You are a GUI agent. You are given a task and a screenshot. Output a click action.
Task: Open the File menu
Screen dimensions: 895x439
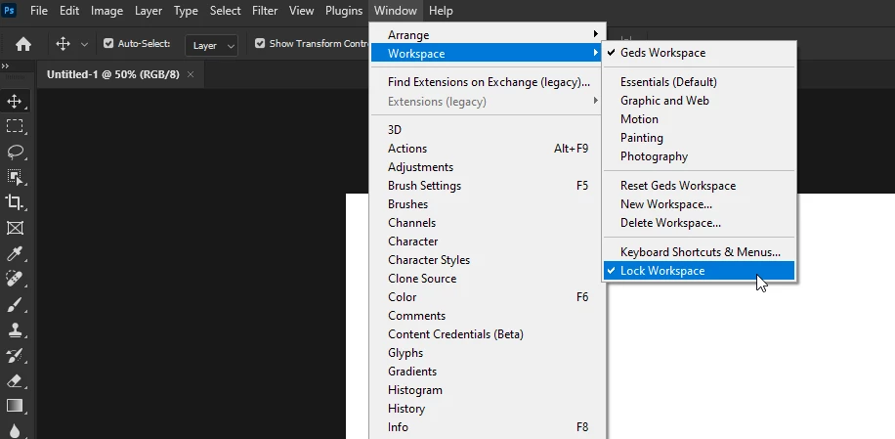click(x=39, y=11)
